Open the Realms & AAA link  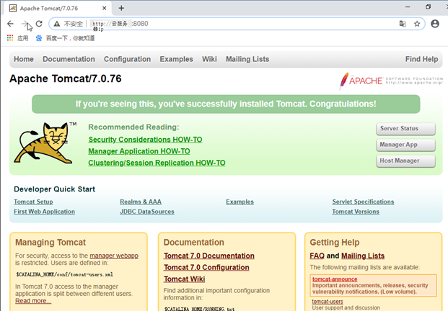pyautogui.click(x=141, y=202)
